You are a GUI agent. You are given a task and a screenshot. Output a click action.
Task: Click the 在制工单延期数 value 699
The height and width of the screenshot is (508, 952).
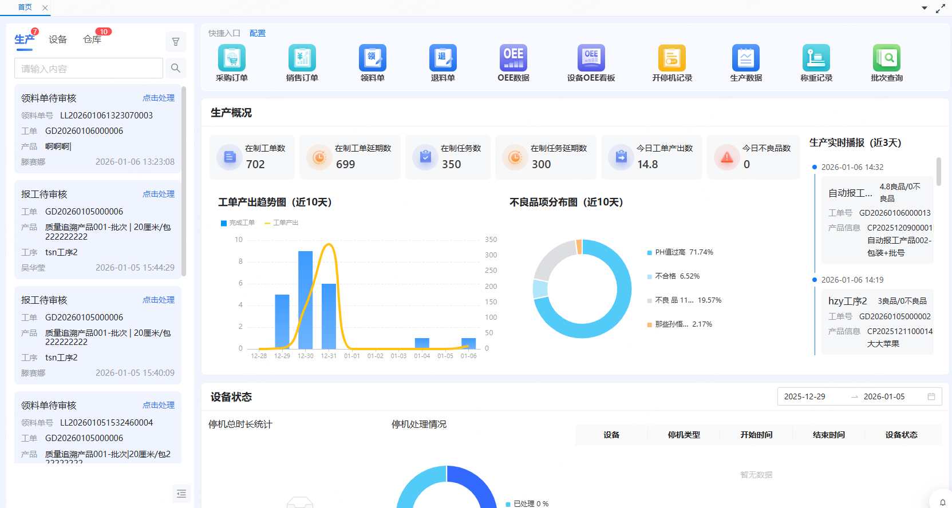pyautogui.click(x=345, y=164)
